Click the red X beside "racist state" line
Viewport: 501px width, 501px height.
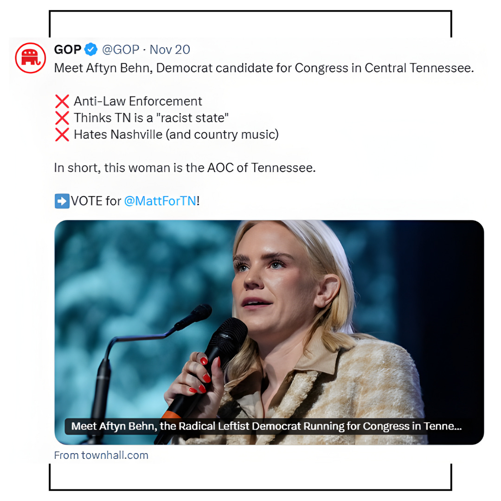(x=62, y=118)
